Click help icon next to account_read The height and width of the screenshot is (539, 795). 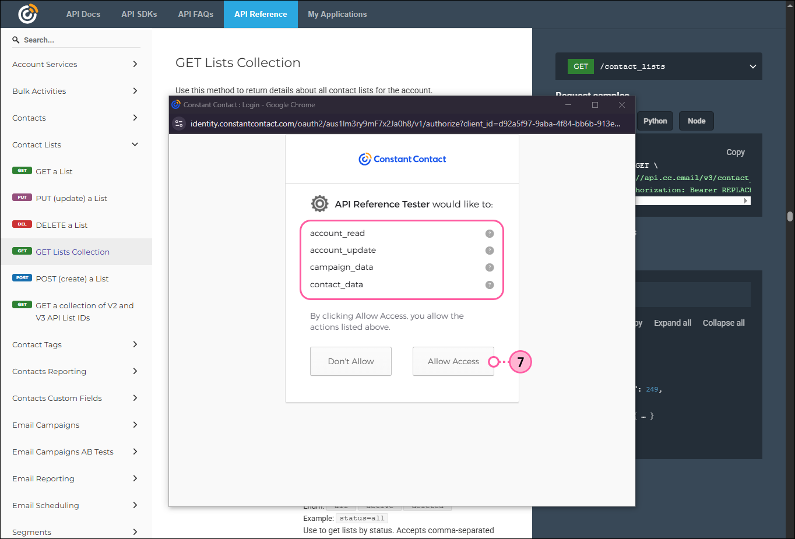[x=490, y=234]
